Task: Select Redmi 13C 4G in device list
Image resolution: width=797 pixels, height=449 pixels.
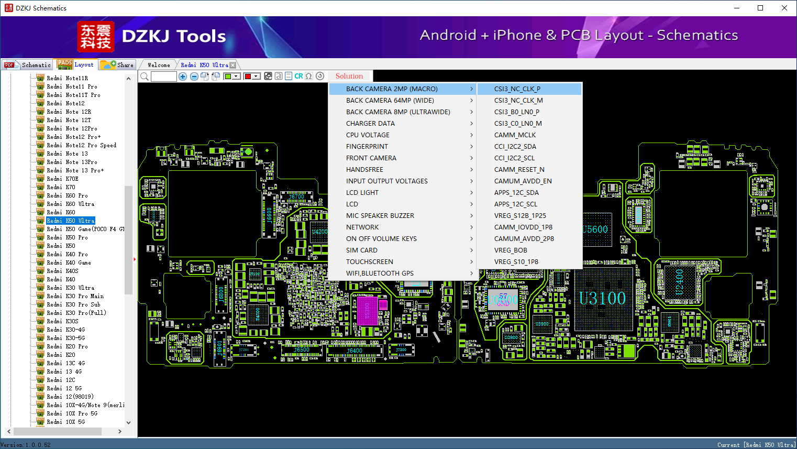Action: click(x=66, y=363)
